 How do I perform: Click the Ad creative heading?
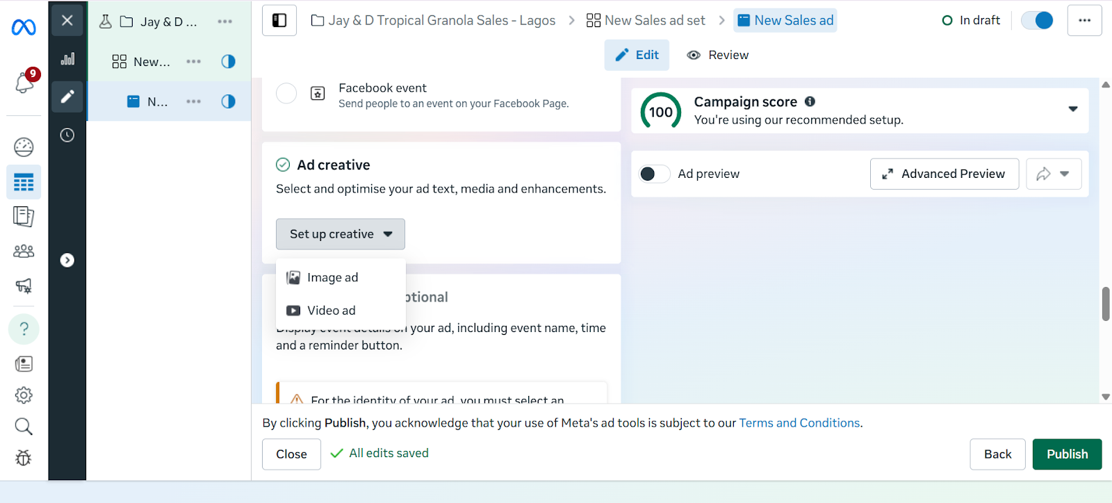(x=333, y=165)
